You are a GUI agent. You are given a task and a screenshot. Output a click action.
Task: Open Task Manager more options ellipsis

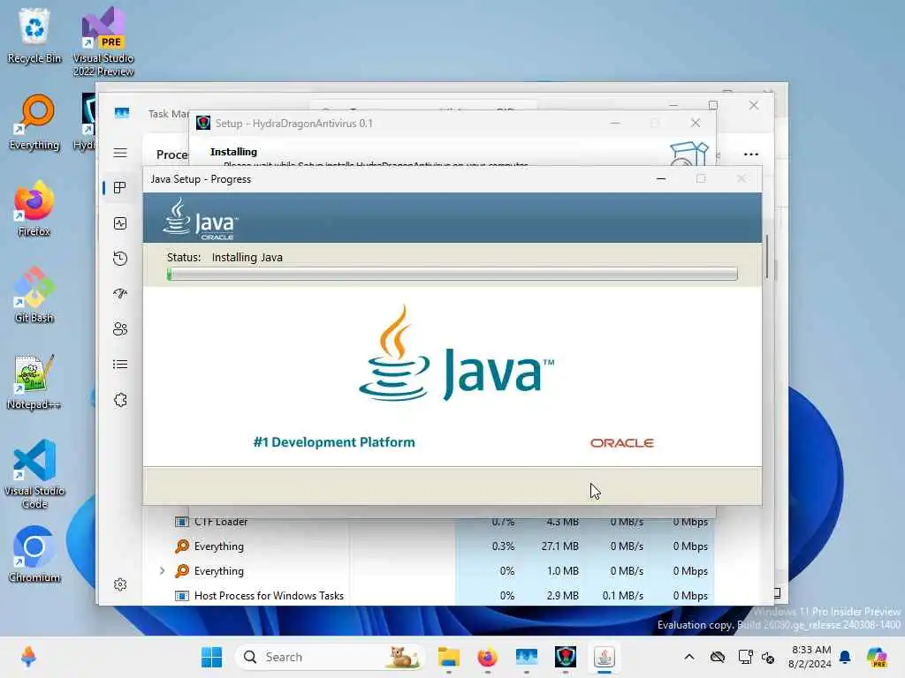(751, 154)
